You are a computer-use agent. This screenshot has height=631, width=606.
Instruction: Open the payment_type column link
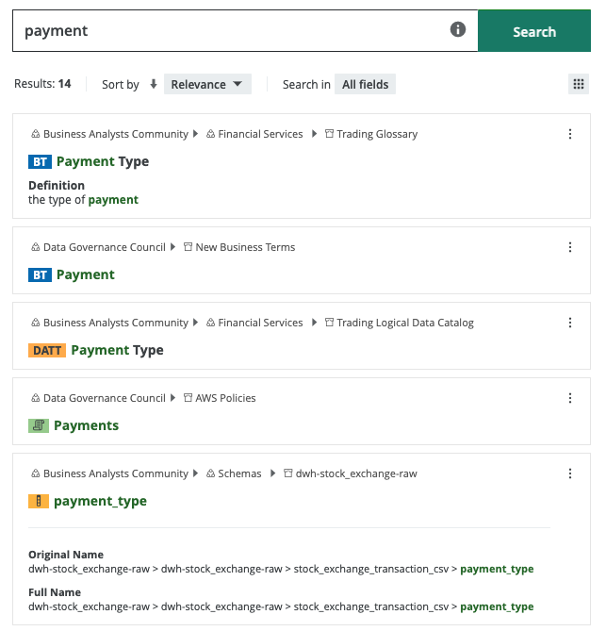[x=100, y=501]
